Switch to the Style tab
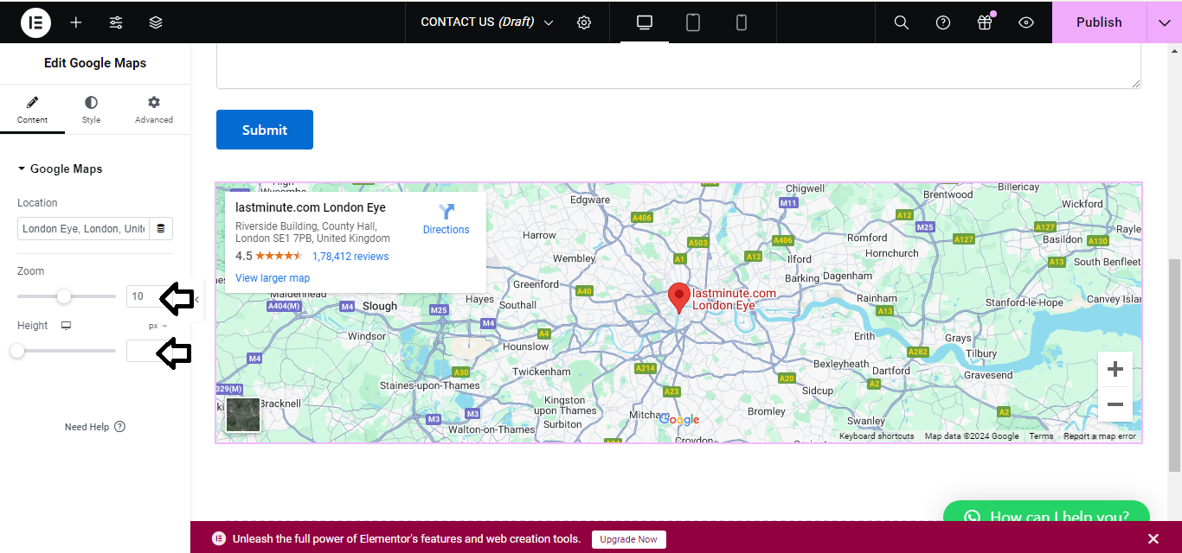Screen dimensions: 1182x553 coord(91,110)
